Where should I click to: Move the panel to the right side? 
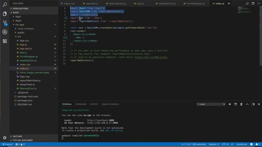tap(253, 104)
